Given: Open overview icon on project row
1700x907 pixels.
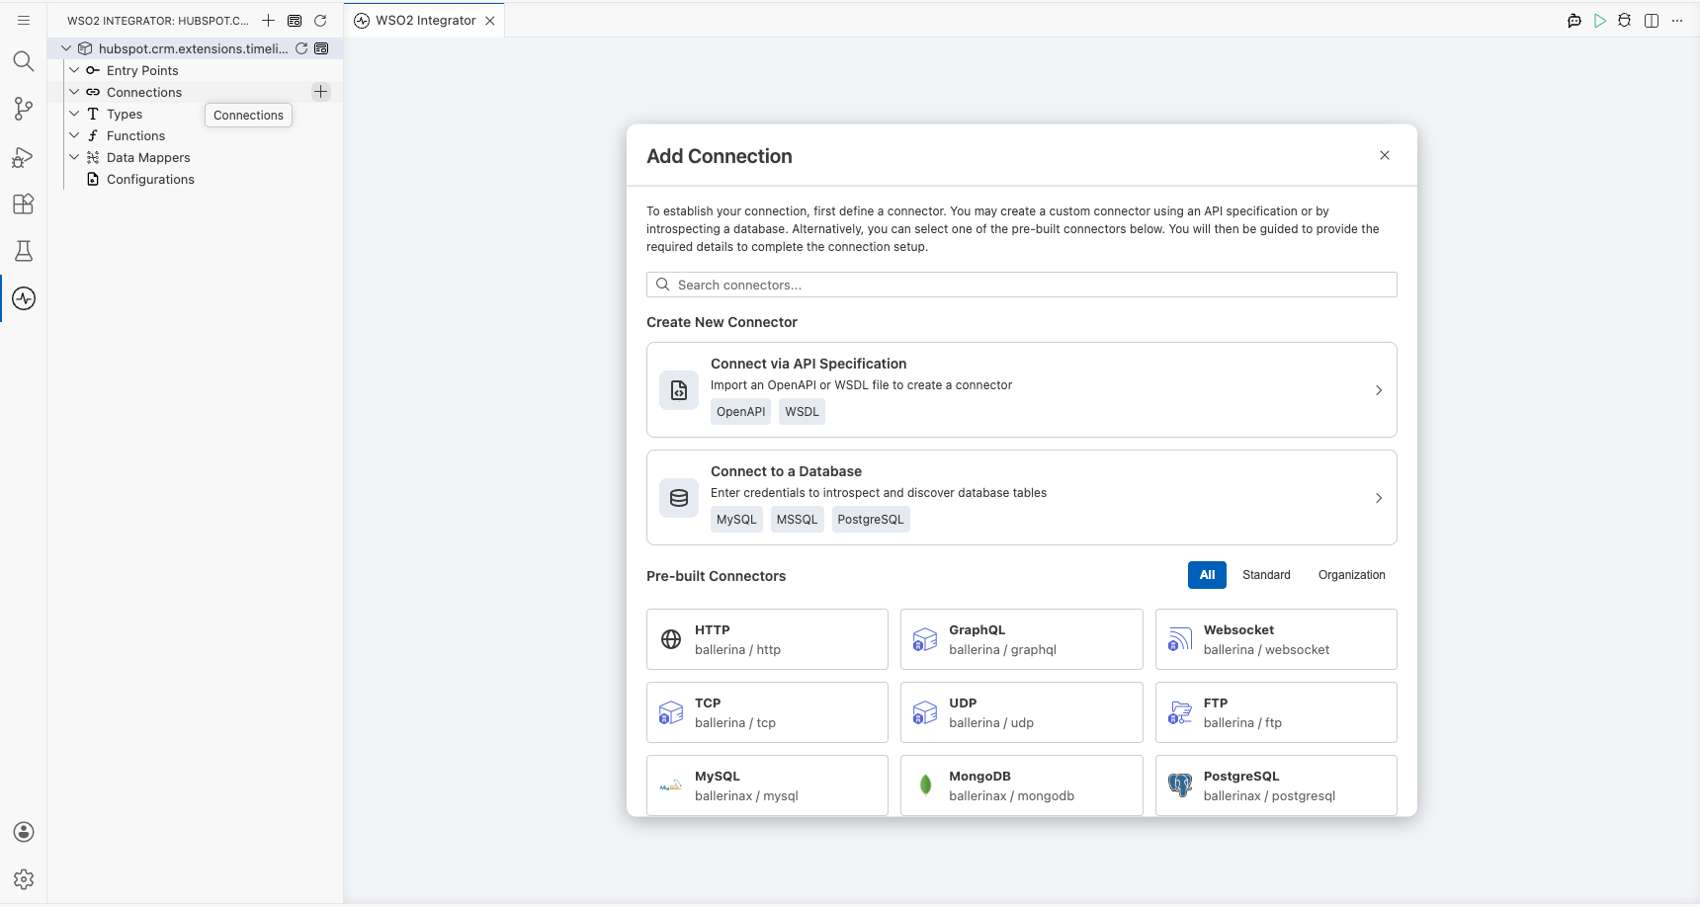Looking at the screenshot, I should point(321,48).
